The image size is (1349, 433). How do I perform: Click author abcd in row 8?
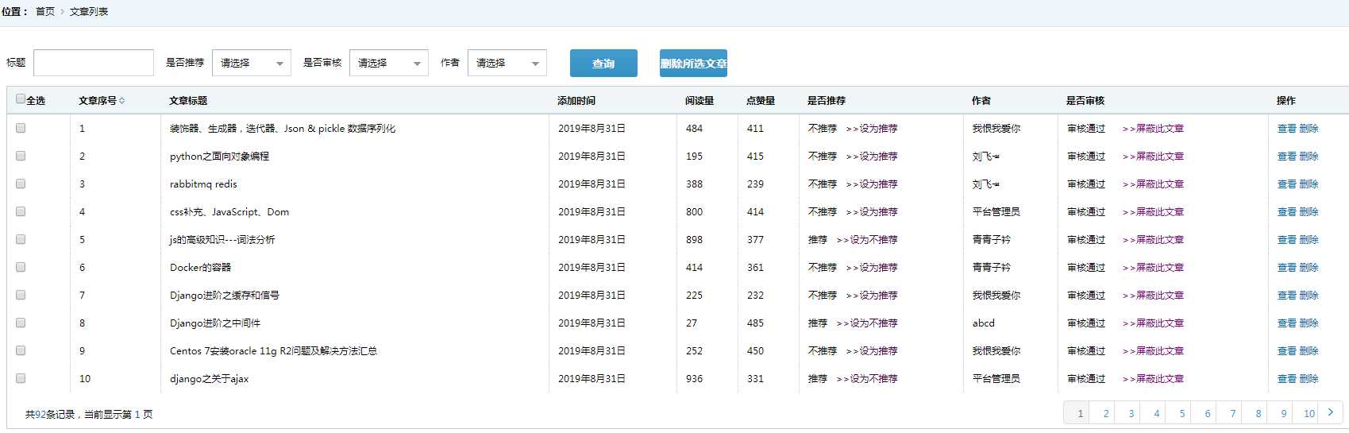(983, 323)
